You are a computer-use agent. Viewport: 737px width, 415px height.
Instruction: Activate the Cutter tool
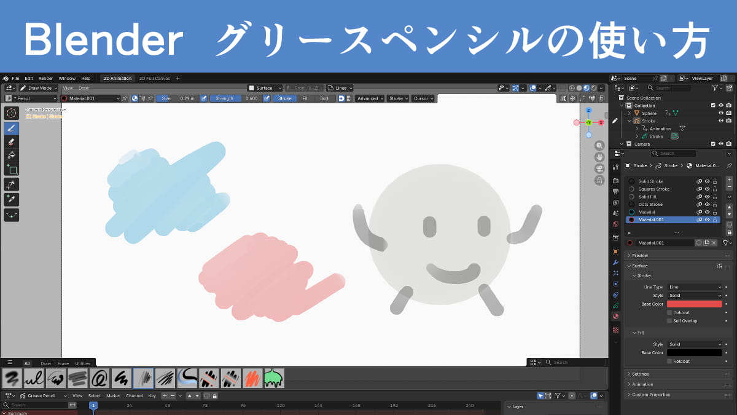point(11,184)
